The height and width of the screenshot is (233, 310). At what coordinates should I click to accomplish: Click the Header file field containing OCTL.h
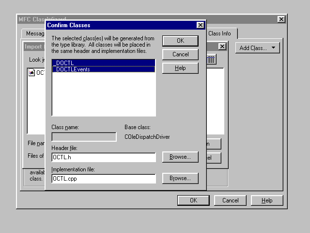[x=104, y=157]
